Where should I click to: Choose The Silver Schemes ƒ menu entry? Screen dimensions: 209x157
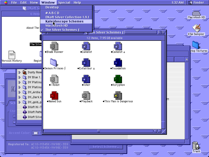tap(66, 30)
